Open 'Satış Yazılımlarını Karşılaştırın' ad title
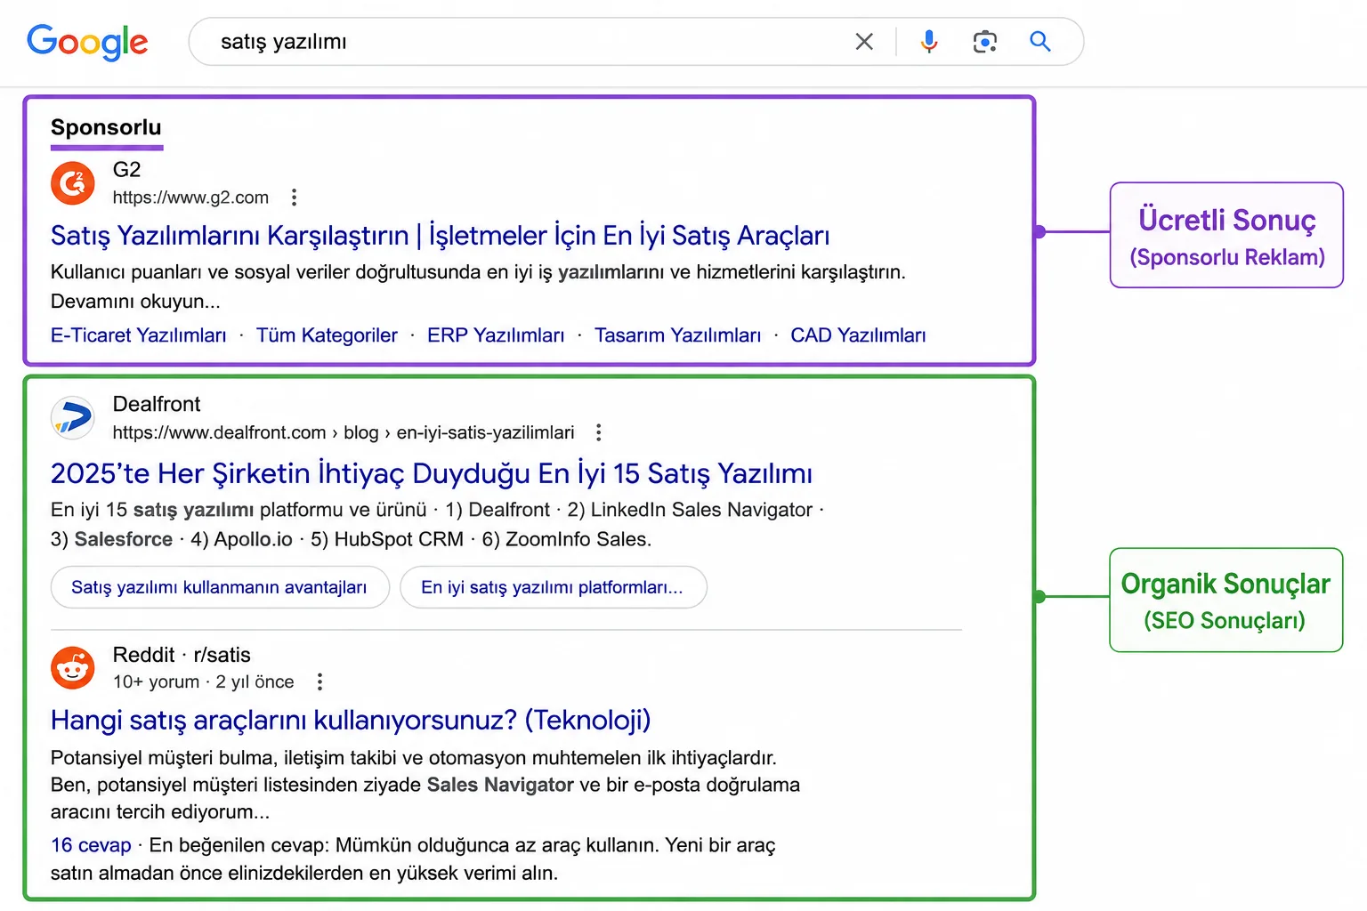Viewport: 1367px width, 911px height. [x=440, y=236]
